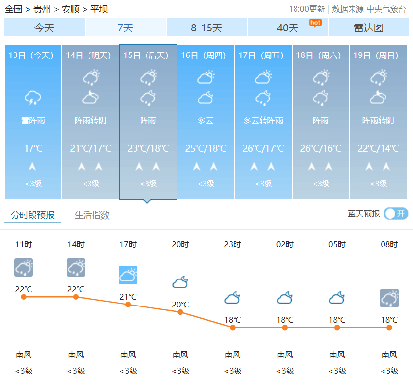Click the 11时 shower weather icon
Screen dimensions: 413x390
[24, 268]
